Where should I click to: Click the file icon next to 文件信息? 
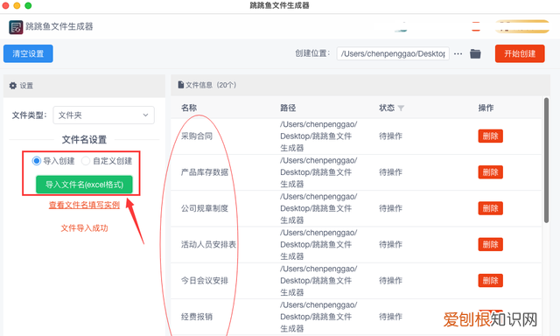(x=181, y=85)
